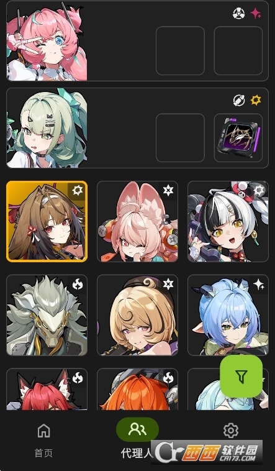Pick the orange-haired agent portrait

click(138, 389)
